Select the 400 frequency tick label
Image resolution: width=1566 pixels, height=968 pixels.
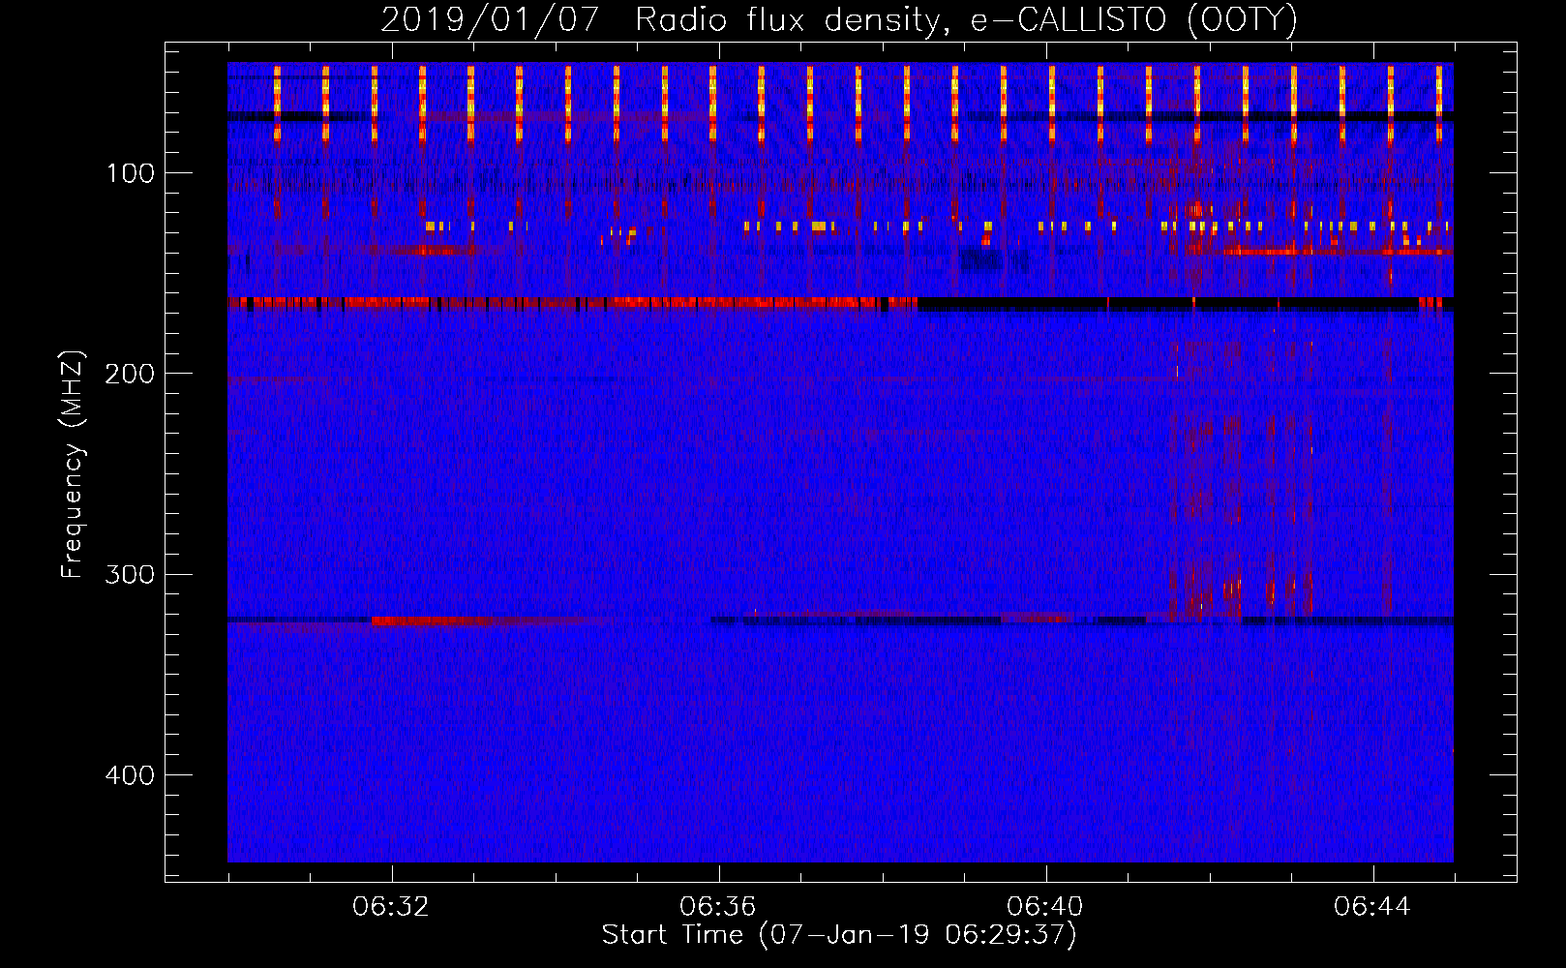130,775
